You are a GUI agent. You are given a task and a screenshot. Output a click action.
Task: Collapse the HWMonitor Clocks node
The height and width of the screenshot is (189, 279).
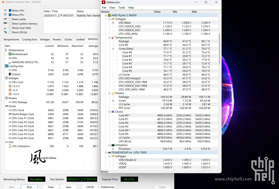(x=109, y=112)
